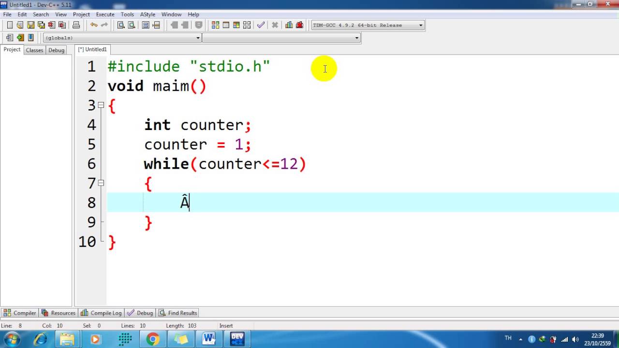Undo the last edit via toolbar
This screenshot has height=348, width=619.
pos(94,25)
